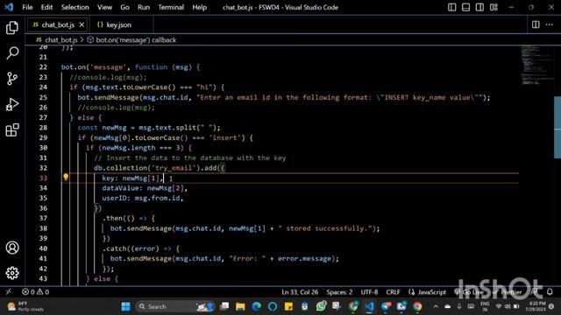Image resolution: width=561 pixels, height=315 pixels.
Task: Open the Edit menu
Action: pos(46,7)
